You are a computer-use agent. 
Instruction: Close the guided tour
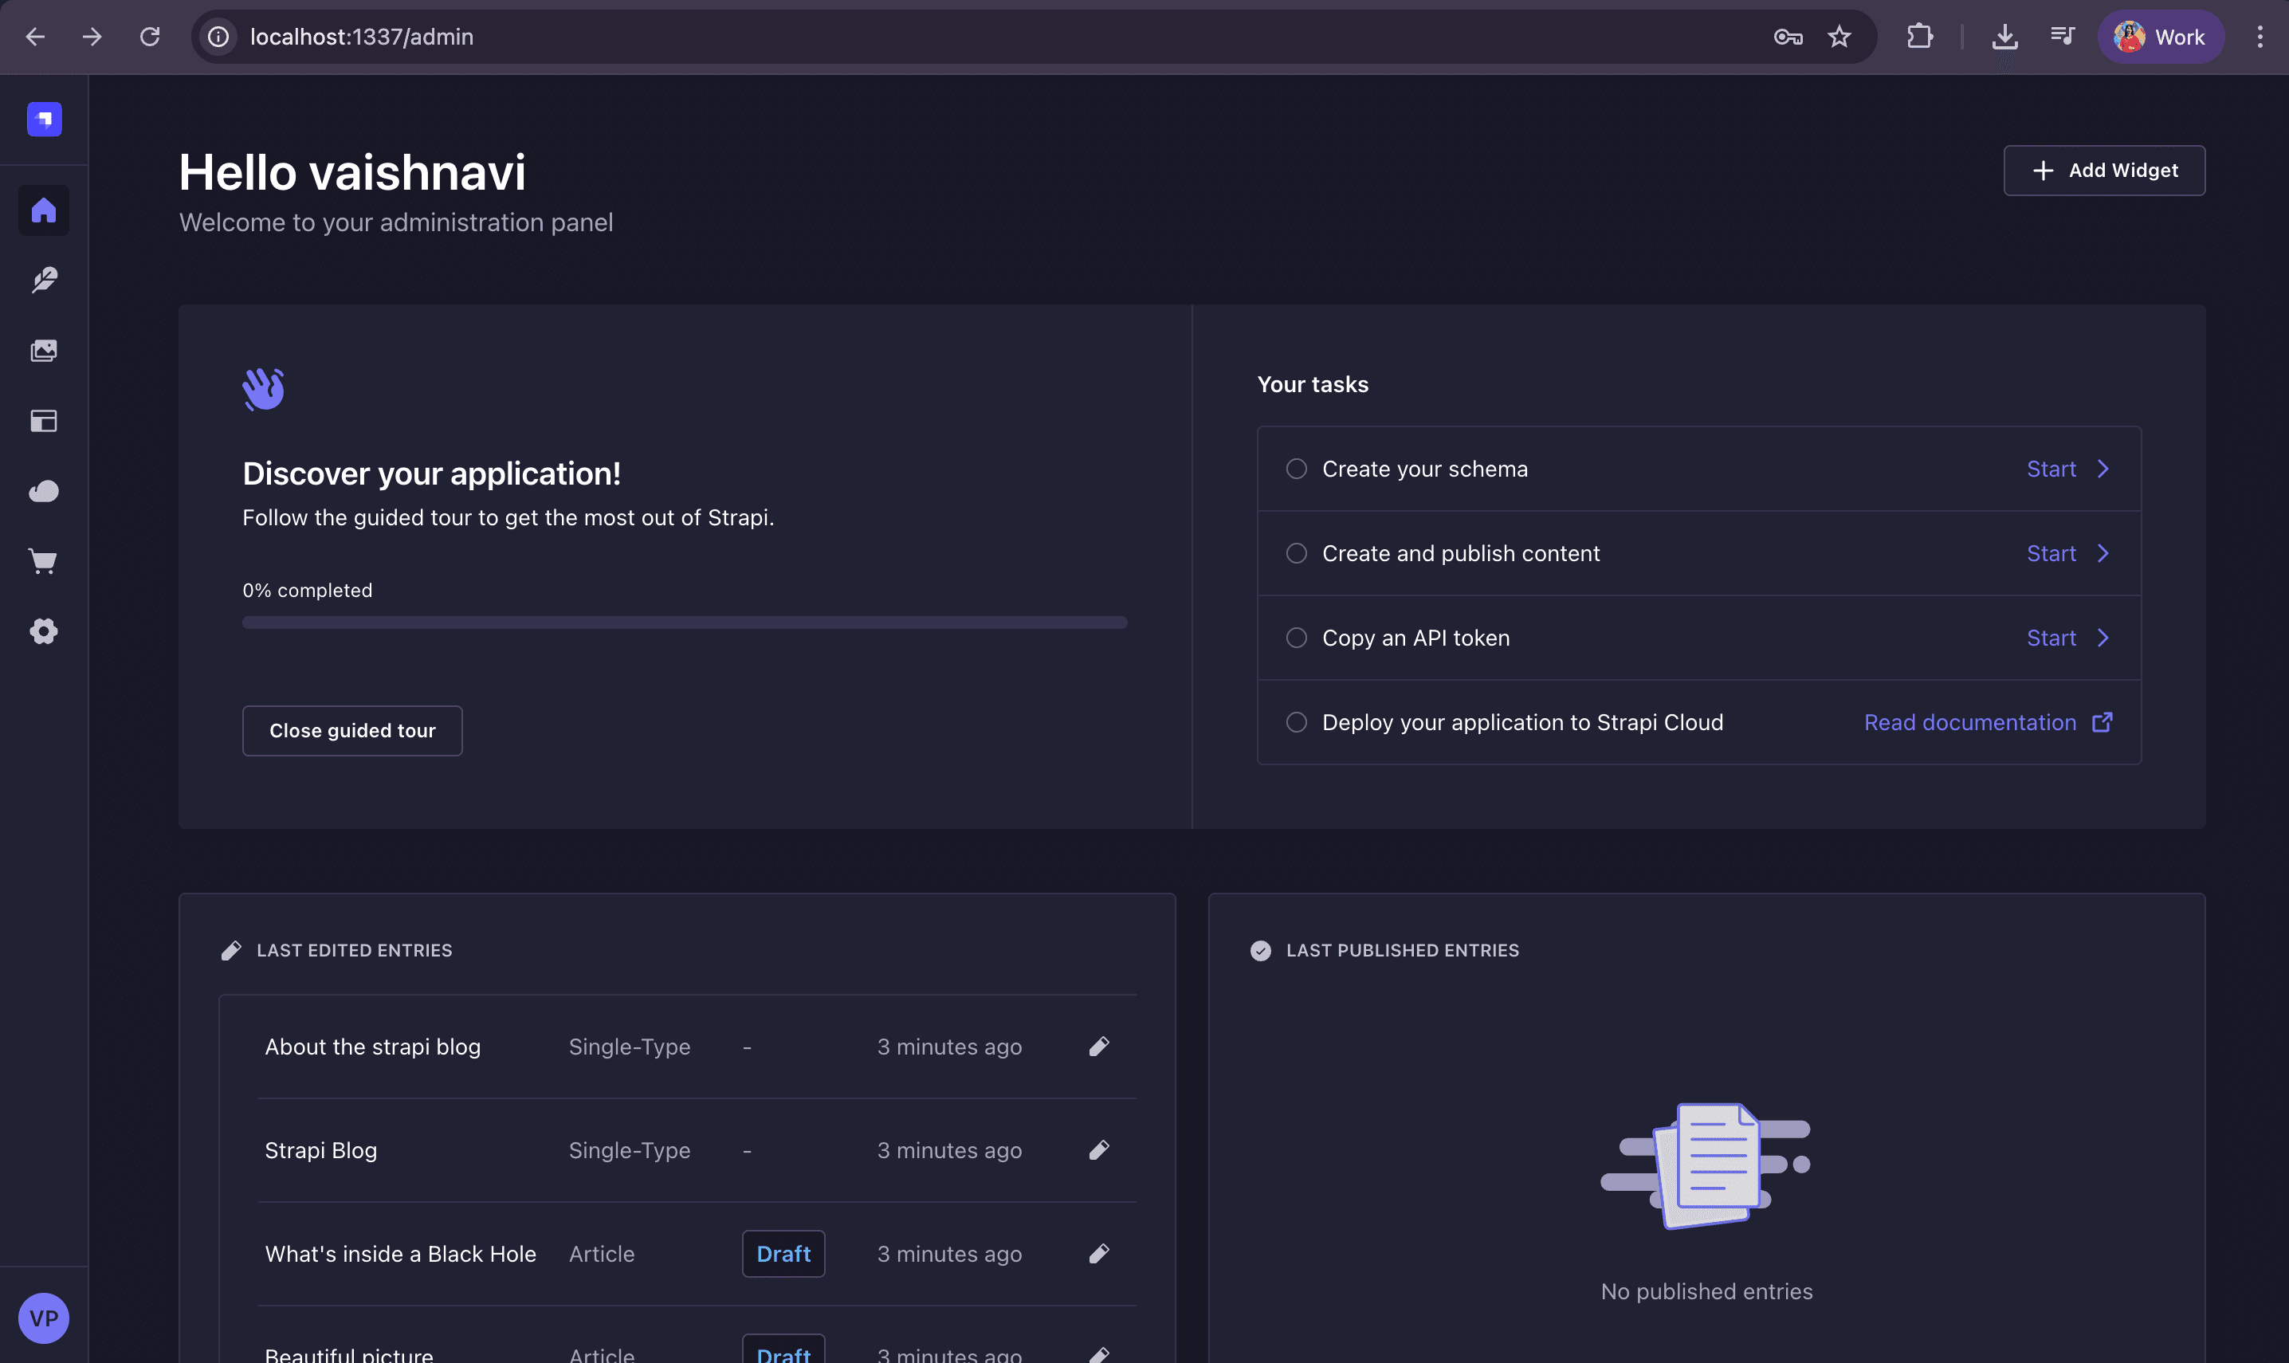pos(351,730)
